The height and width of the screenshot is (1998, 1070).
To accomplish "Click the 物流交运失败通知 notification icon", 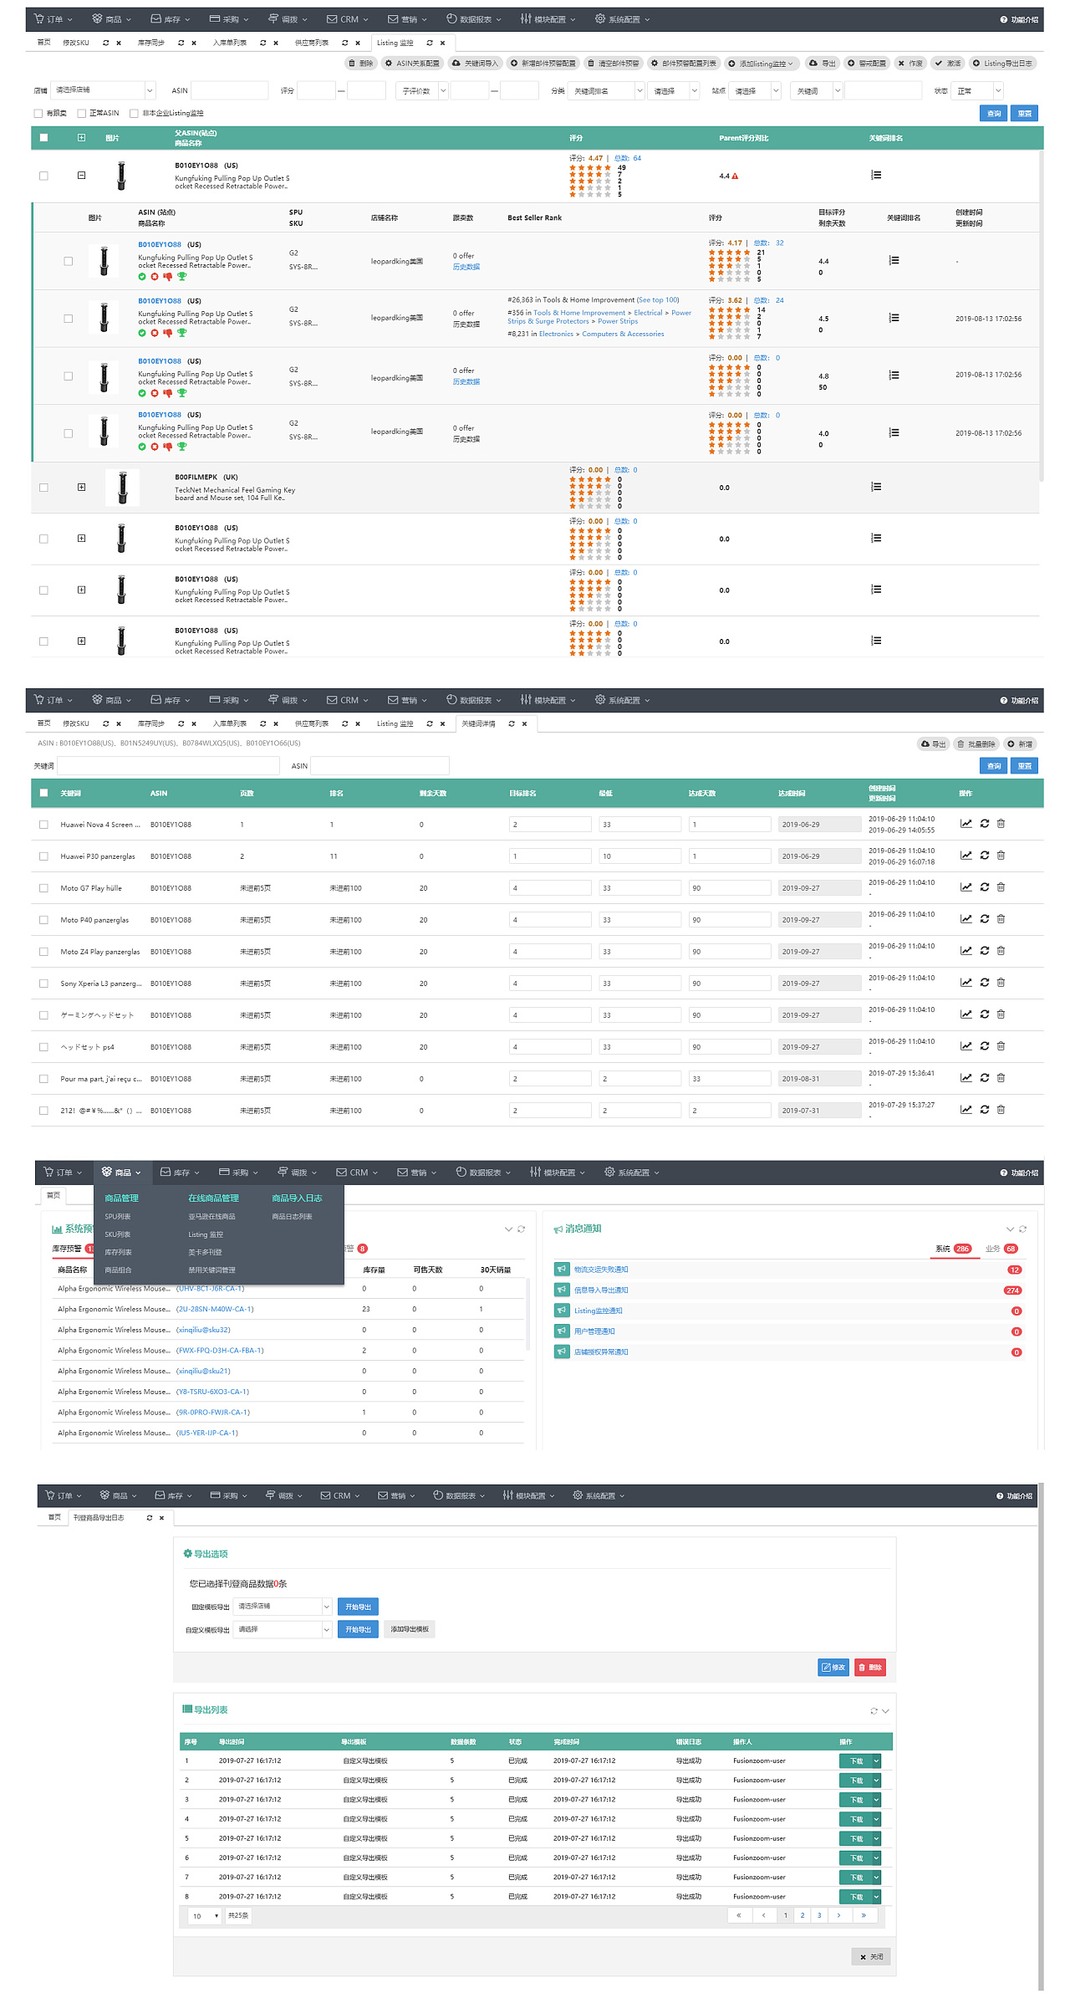I will pos(562,1269).
